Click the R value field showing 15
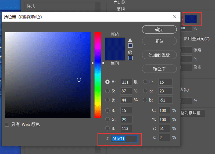The image size is (215, 154). click(126, 110)
